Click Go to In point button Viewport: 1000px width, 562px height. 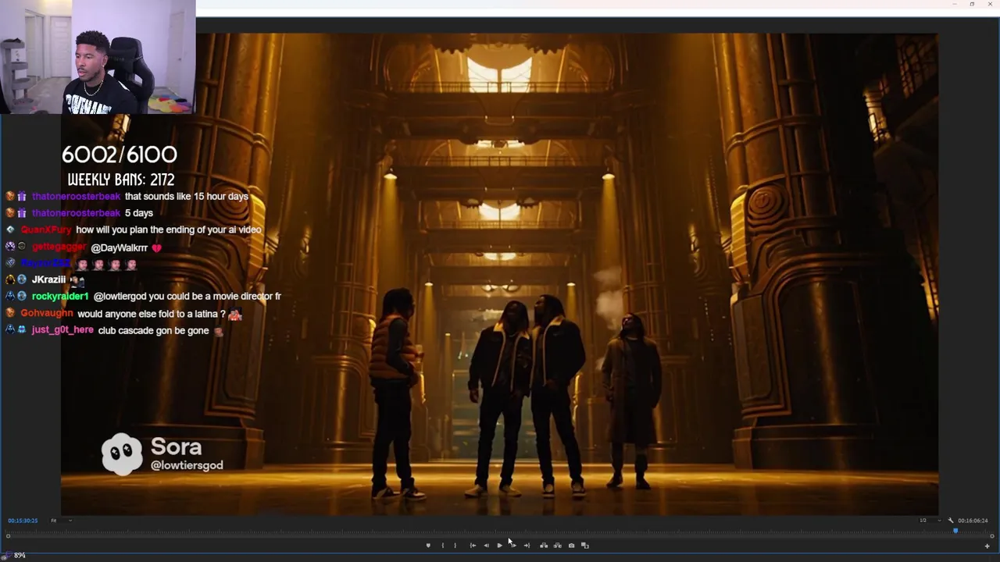[x=473, y=546]
